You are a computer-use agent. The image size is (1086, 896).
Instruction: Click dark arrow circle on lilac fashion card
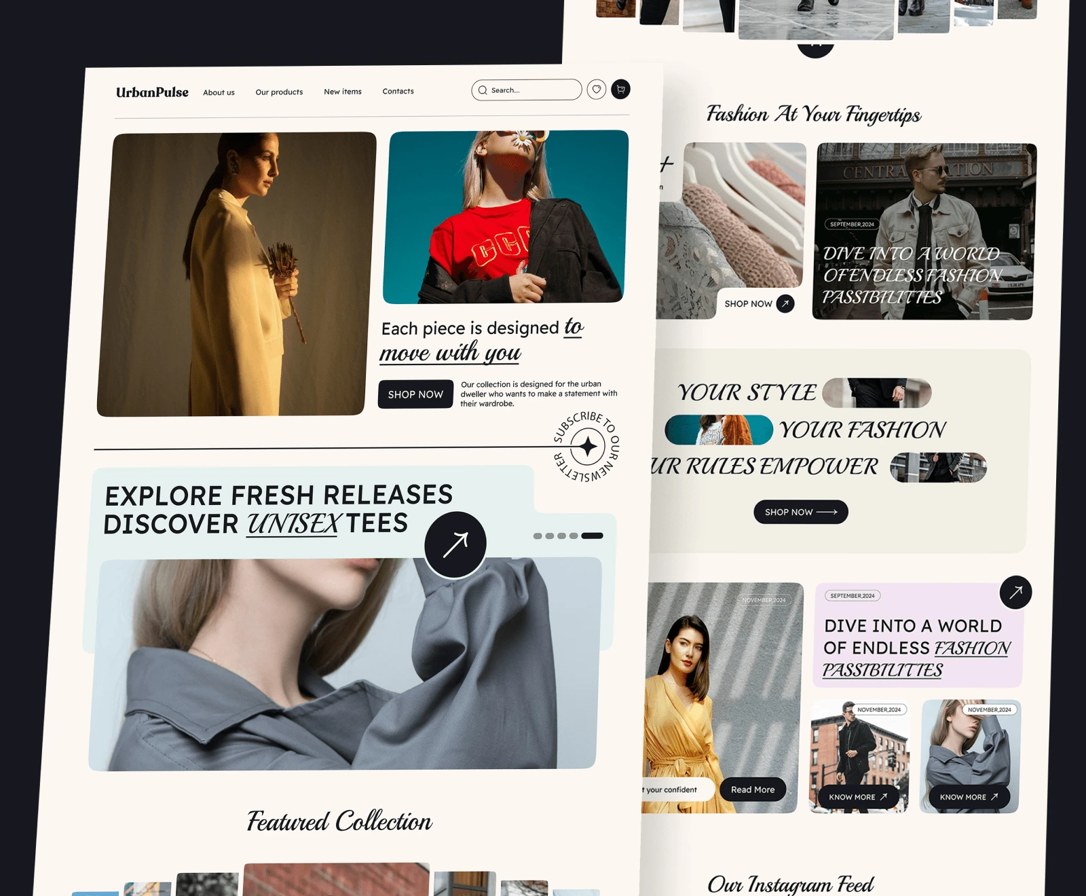pyautogui.click(x=1015, y=592)
